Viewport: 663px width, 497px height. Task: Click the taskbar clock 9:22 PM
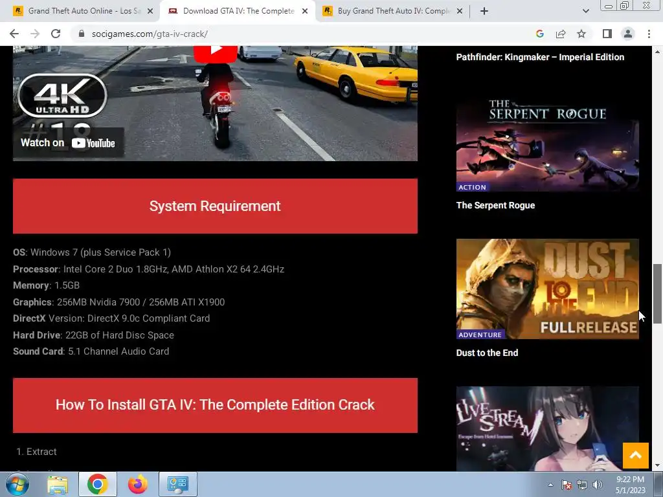tap(630, 485)
